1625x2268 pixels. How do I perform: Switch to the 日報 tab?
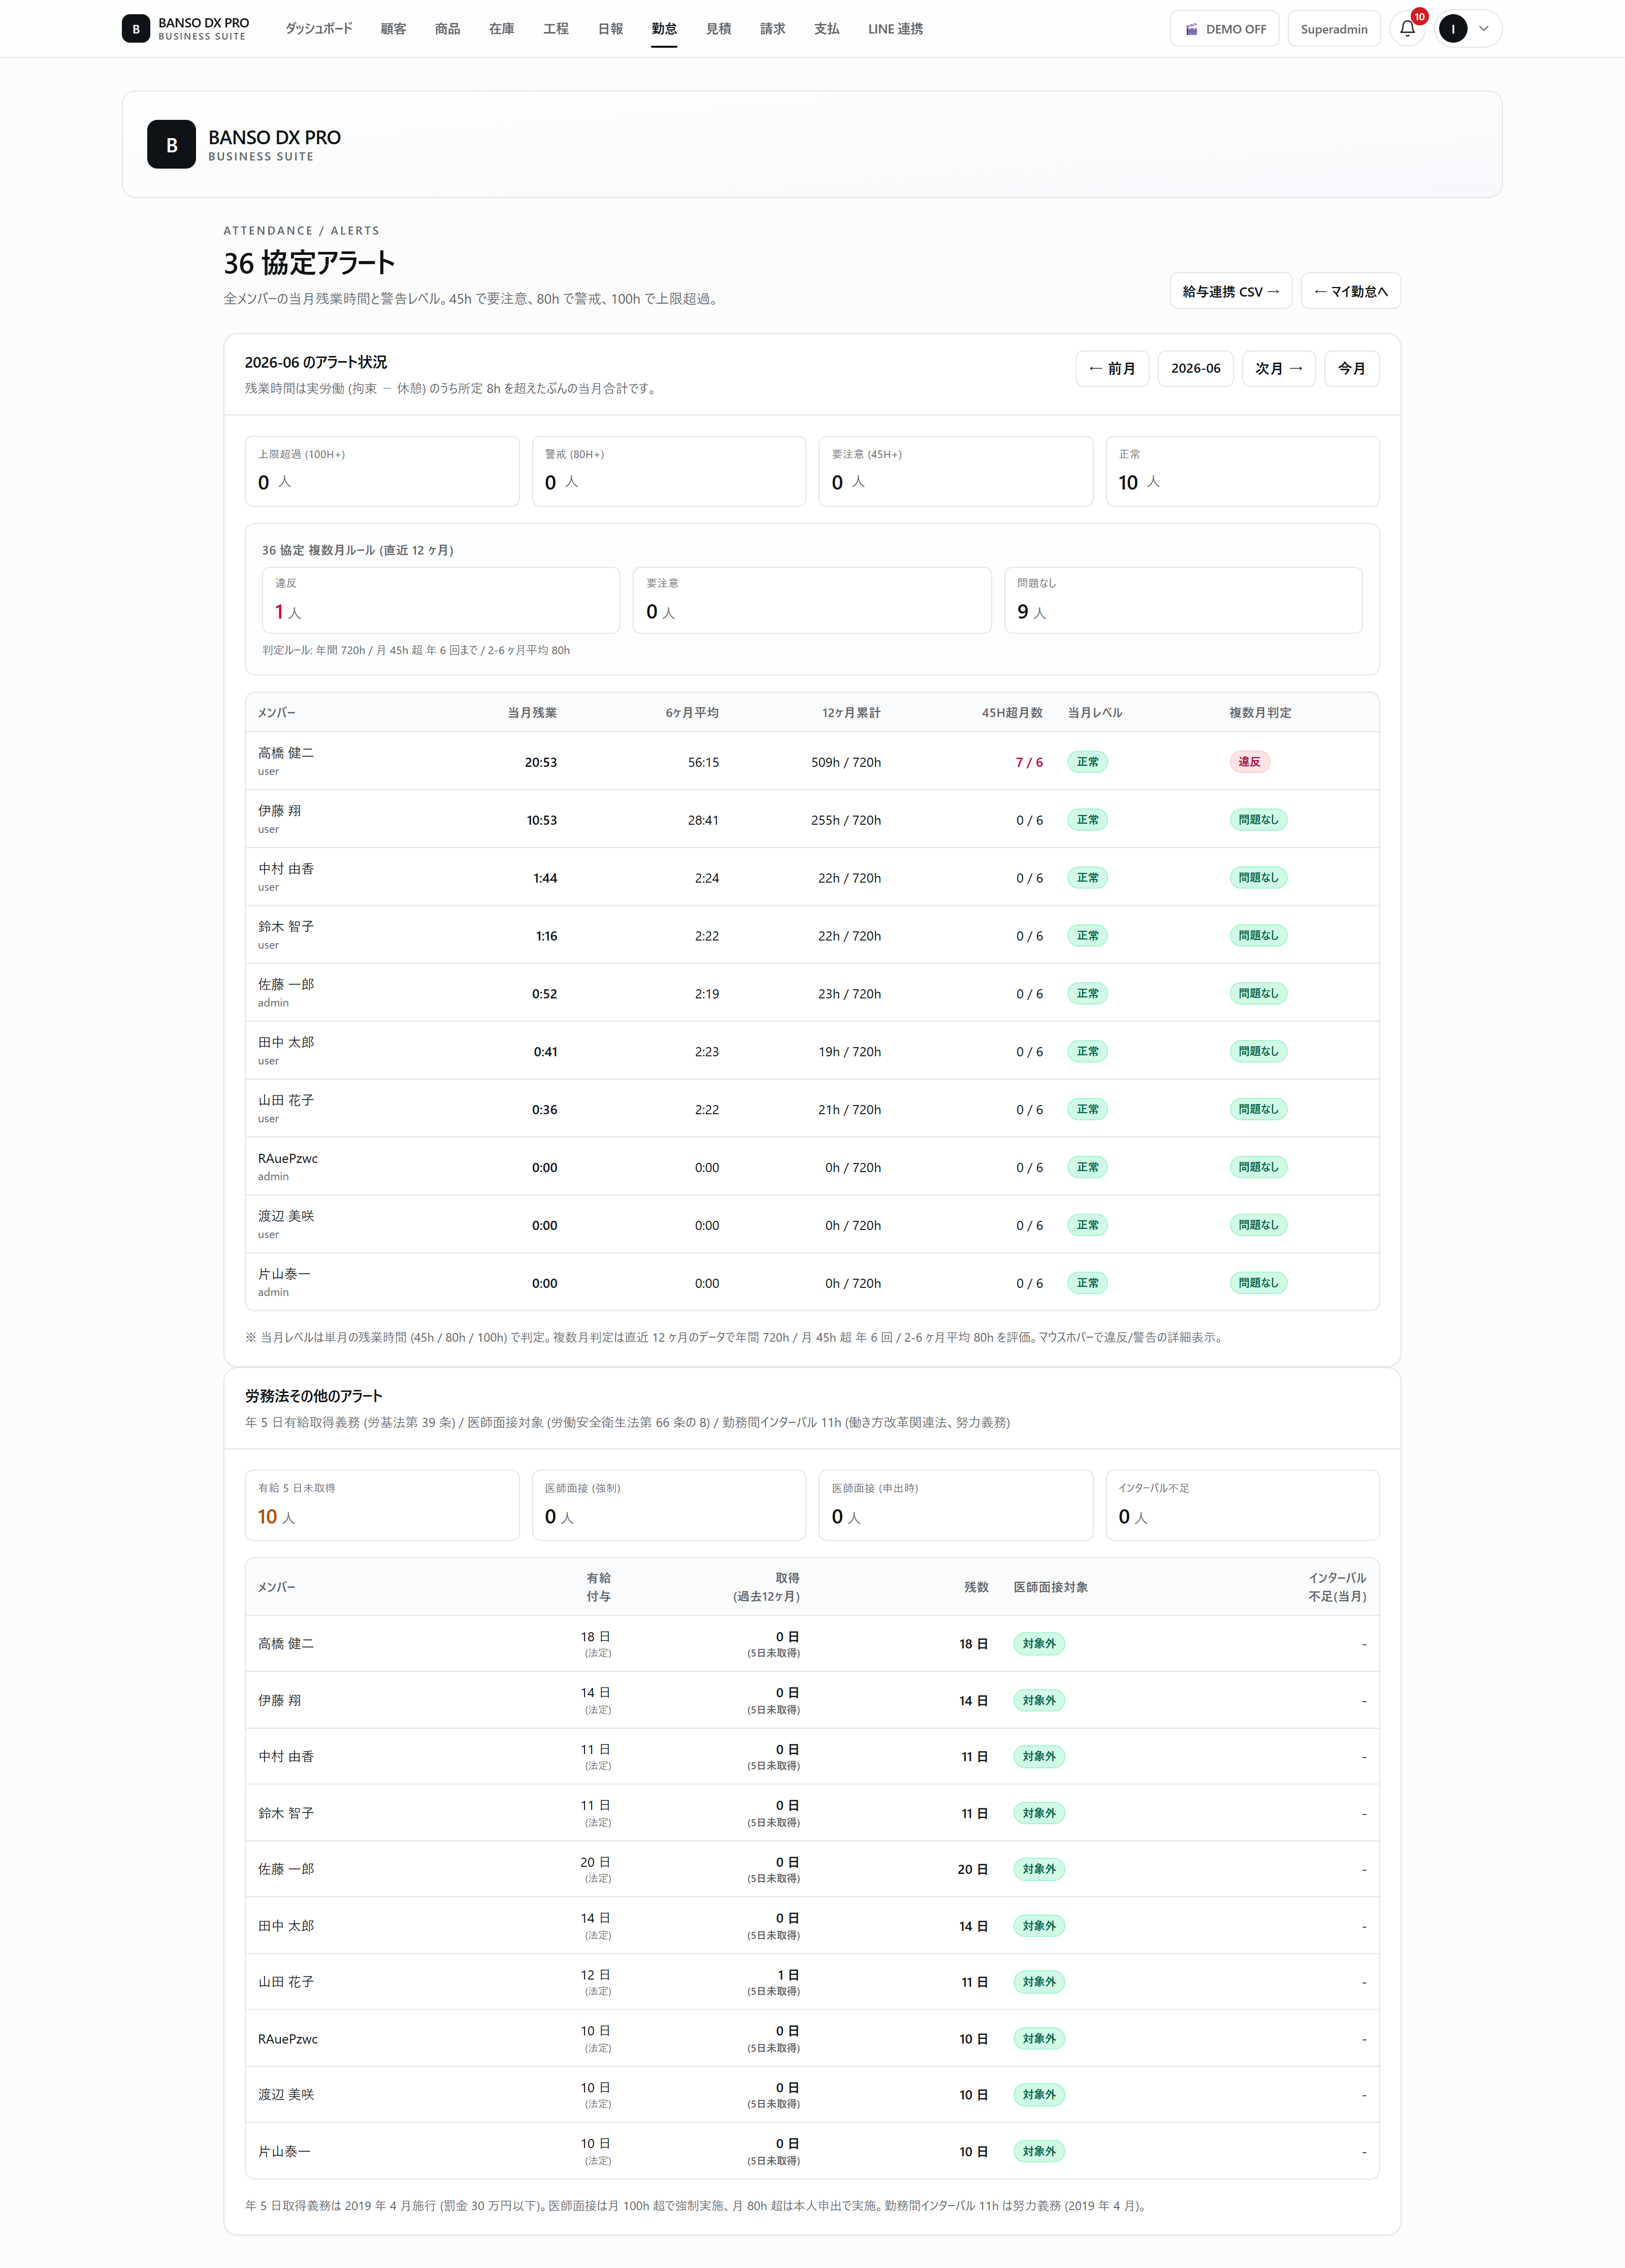610,29
